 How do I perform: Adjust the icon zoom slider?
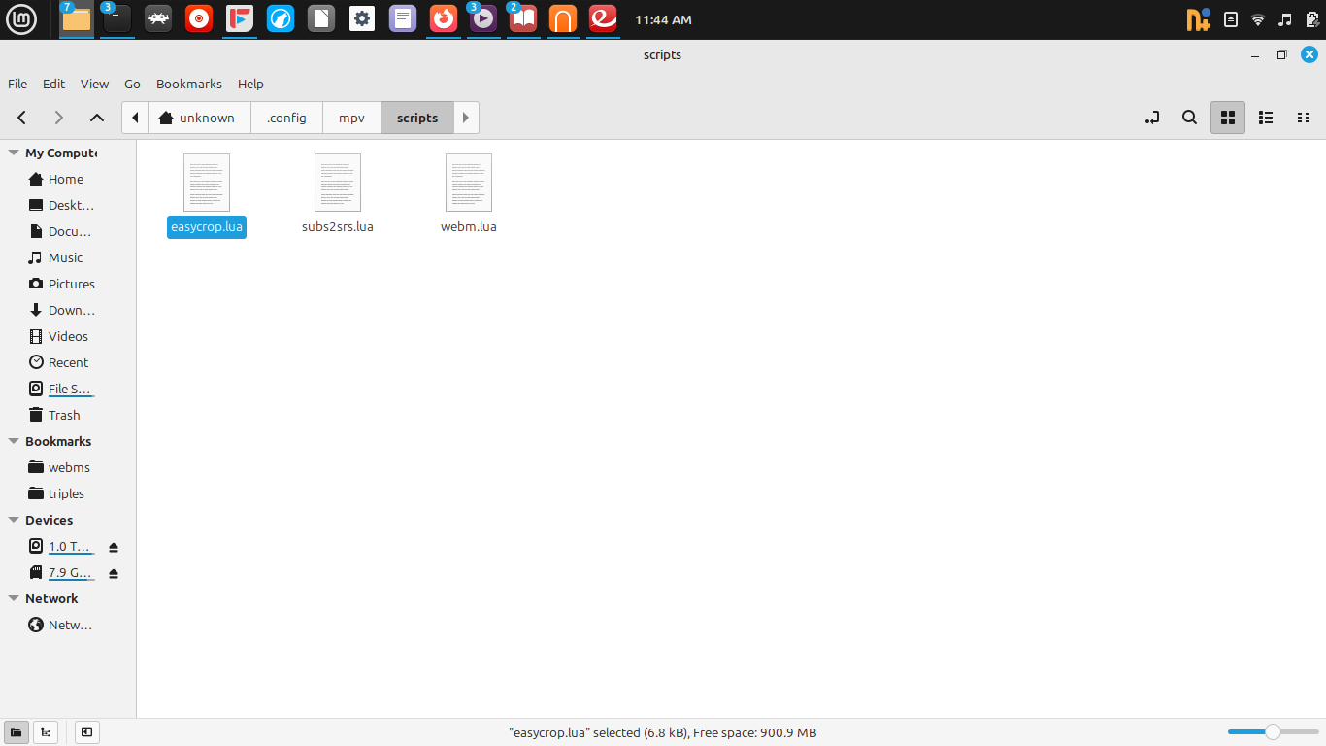(x=1273, y=732)
